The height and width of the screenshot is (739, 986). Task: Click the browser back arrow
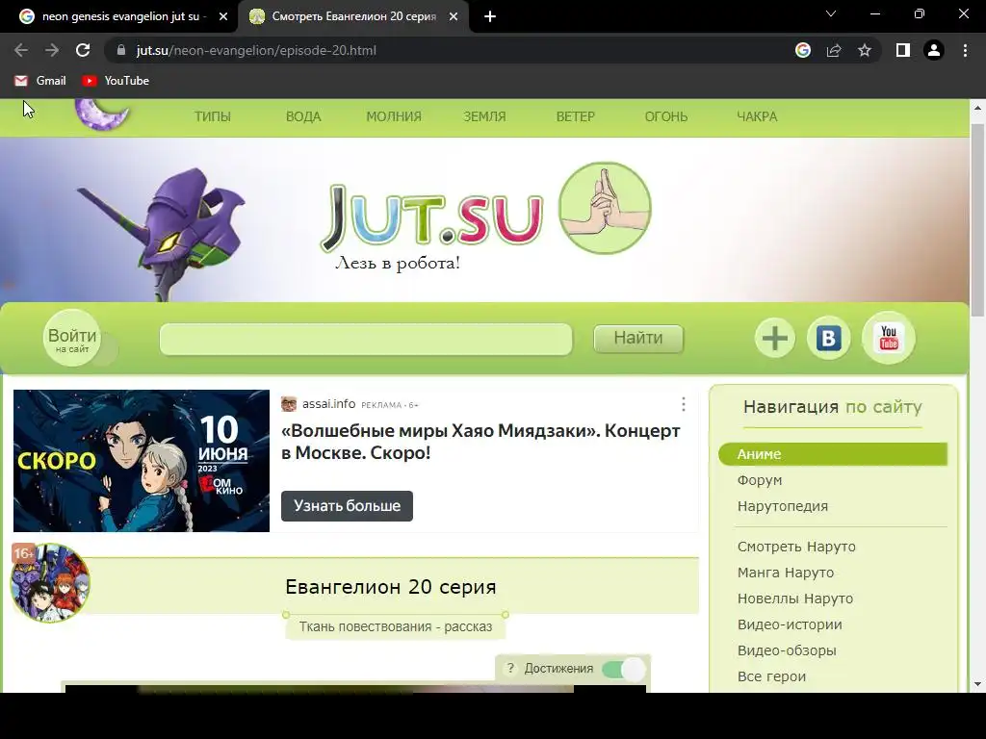pos(21,50)
